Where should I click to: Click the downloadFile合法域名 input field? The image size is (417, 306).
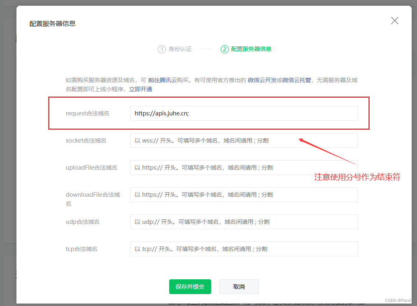pos(244,194)
